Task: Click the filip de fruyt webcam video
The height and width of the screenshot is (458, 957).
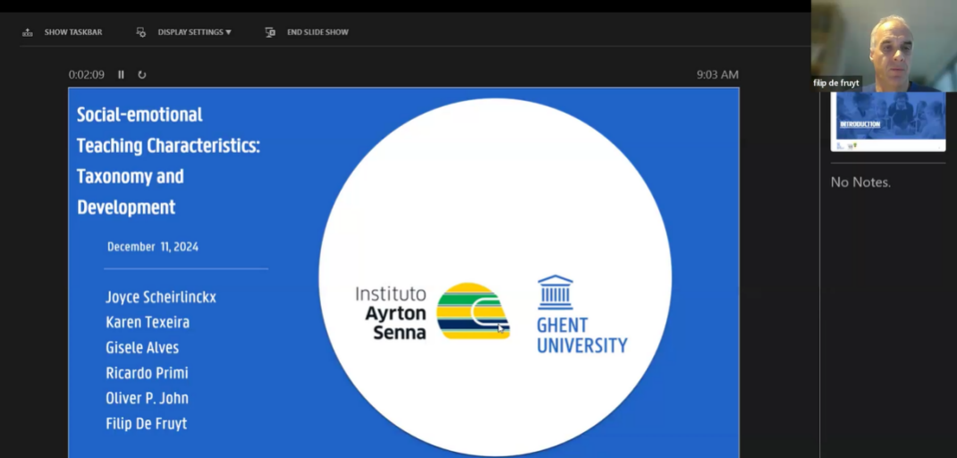Action: [884, 46]
